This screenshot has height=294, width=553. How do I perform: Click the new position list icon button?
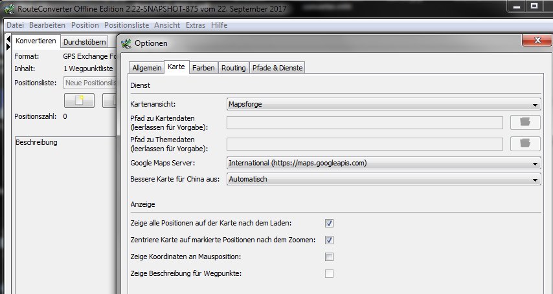tap(79, 101)
